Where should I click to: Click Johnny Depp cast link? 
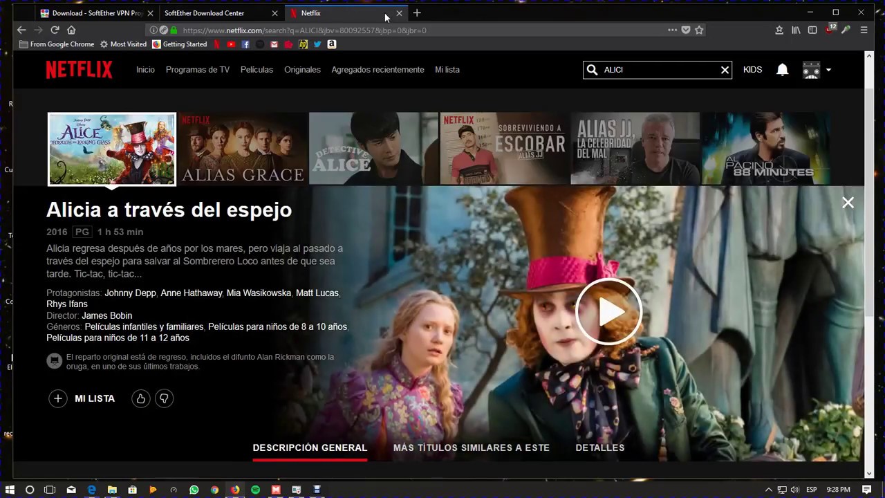pyautogui.click(x=130, y=293)
